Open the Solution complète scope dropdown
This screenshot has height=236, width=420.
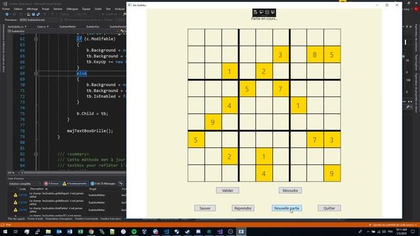[24, 184]
